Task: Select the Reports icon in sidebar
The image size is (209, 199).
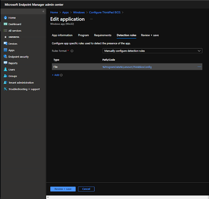Action: click(x=6, y=63)
